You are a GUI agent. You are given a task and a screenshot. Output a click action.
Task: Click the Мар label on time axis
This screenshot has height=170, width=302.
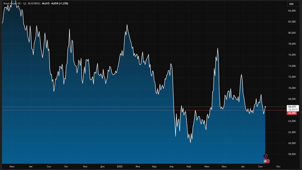pyautogui.click(x=154, y=167)
